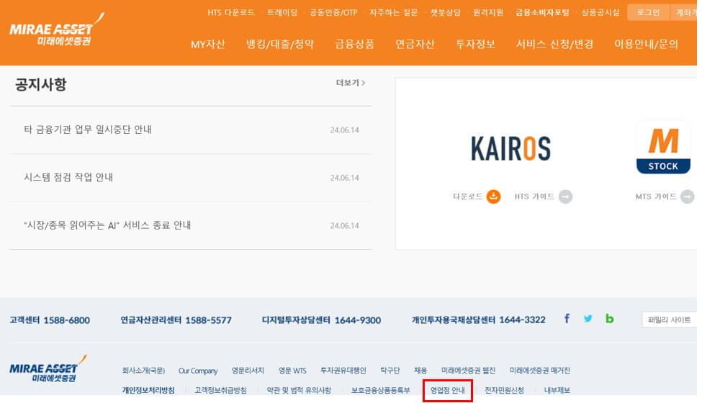The height and width of the screenshot is (403, 702).
Task: Click 디지털투자상담센터 1644-9300 text
Action: tap(321, 320)
